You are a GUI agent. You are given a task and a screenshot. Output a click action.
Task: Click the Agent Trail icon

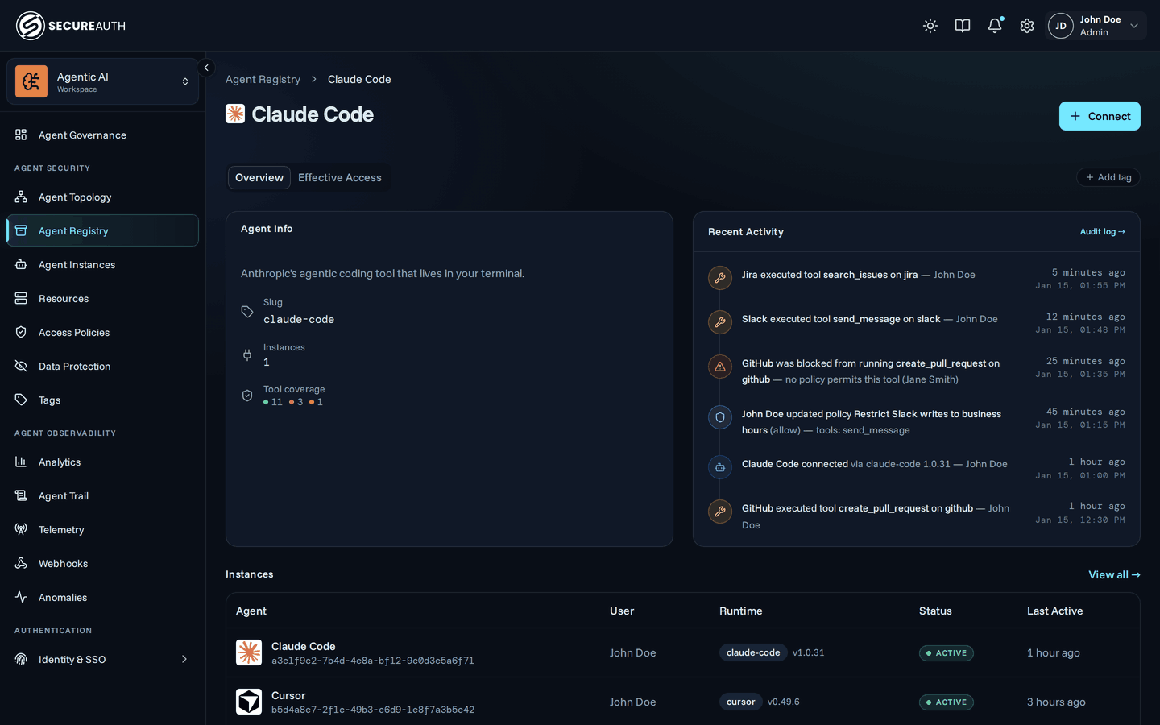pos(21,496)
